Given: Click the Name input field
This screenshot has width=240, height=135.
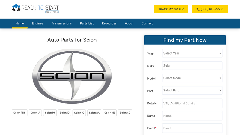Looking at the screenshot, I should 192,116.
